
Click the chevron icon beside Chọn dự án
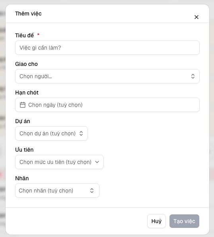[x=81, y=133]
